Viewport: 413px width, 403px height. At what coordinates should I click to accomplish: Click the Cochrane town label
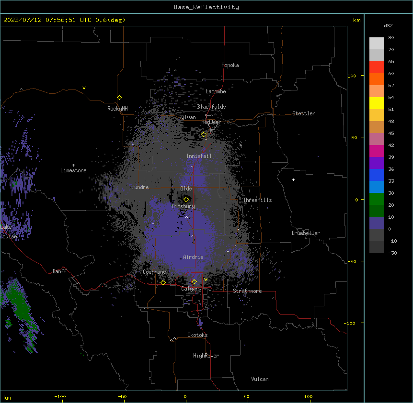(154, 272)
